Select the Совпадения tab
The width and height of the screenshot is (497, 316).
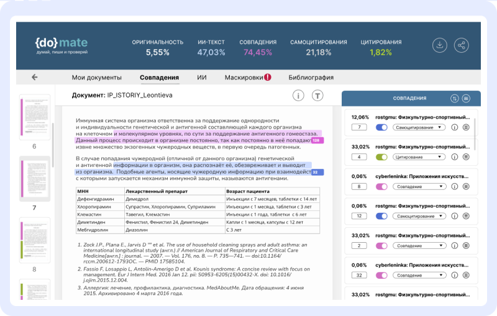click(x=160, y=78)
